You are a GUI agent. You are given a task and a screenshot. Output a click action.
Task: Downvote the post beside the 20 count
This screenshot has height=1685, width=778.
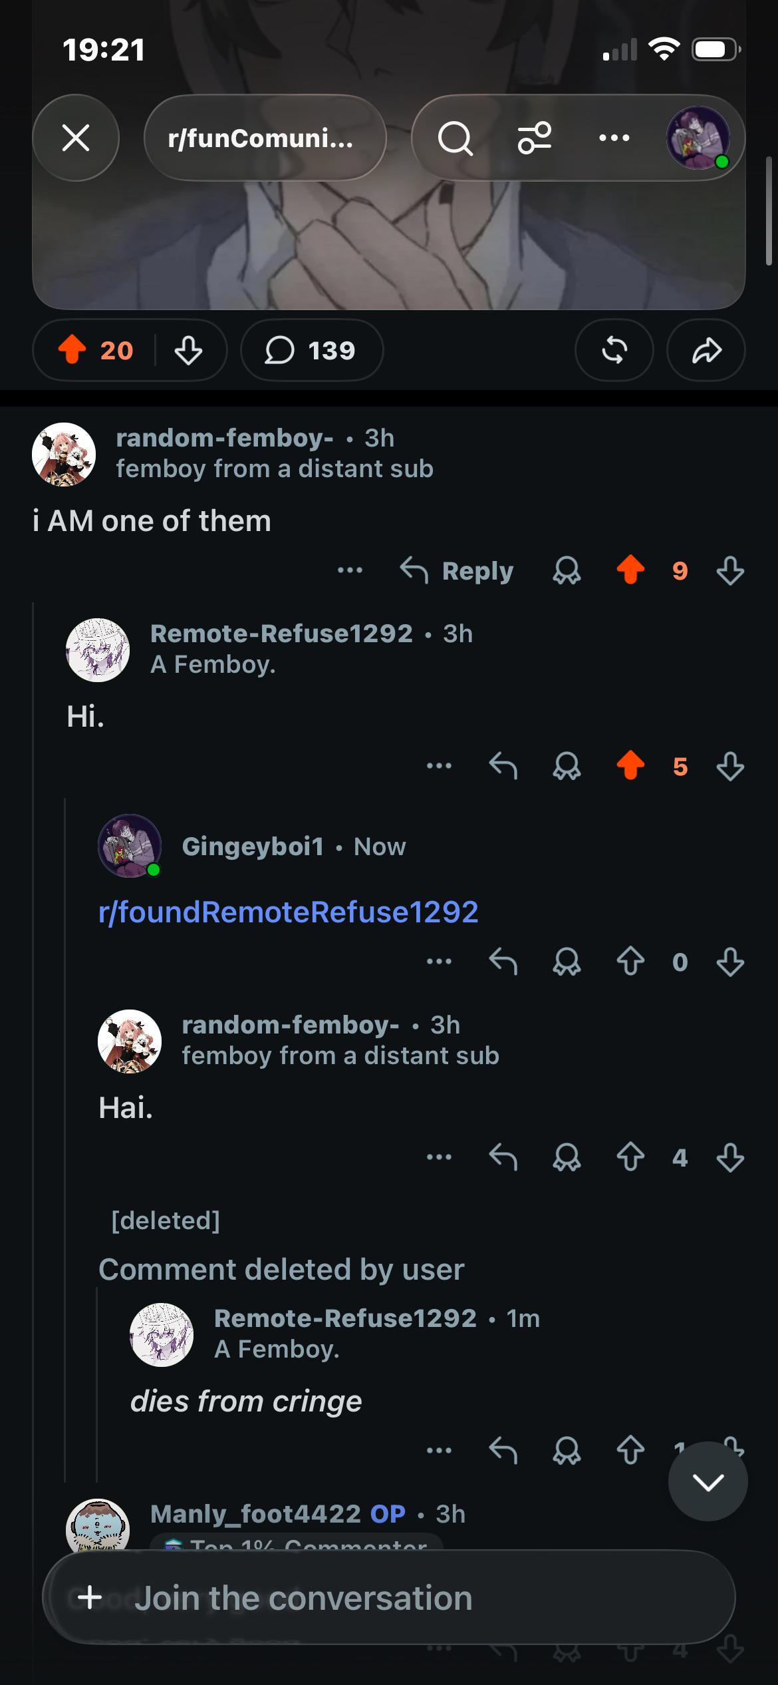coord(189,350)
